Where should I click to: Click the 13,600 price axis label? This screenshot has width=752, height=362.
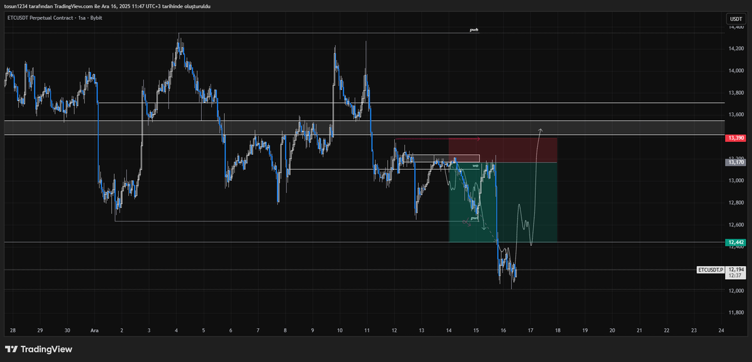tap(735, 115)
